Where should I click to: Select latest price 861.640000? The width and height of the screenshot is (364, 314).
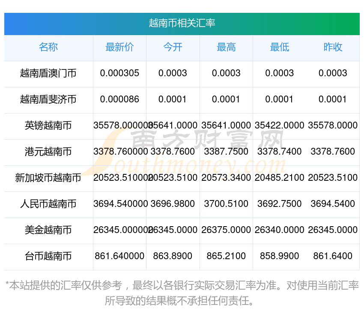(119, 256)
